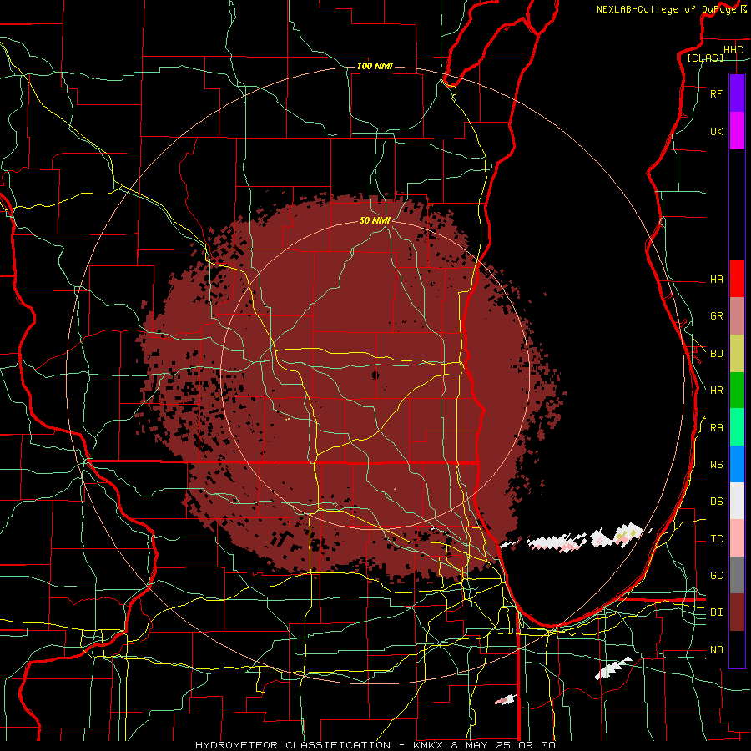Screen dimensions: 751x751
Task: Click the IC legend label
Action: [x=717, y=539]
